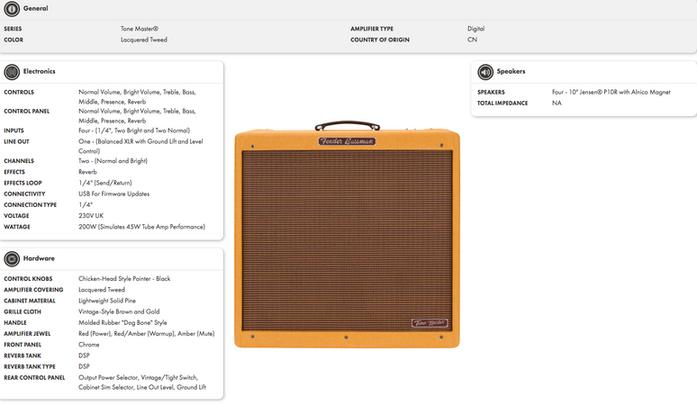Click the Electronics section icon
Screen dimensions: 697x405
pyautogui.click(x=12, y=72)
